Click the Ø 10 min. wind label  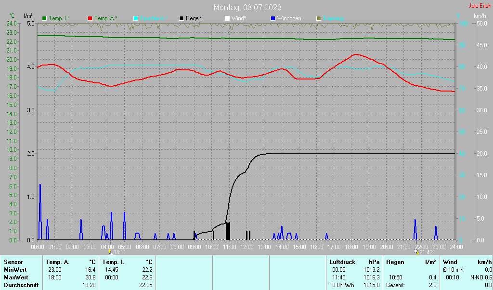pos(454,270)
